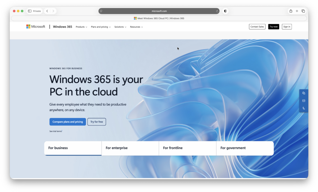Viewport: 318px width, 192px height.
Task: Expand the Products dropdown menu
Action: [x=81, y=27]
